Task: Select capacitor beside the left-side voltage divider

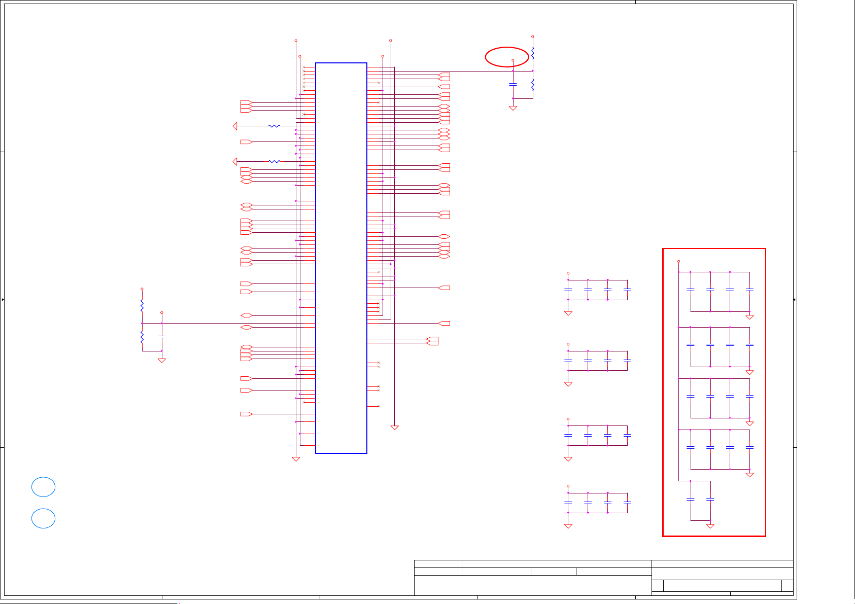Action: 162,337
